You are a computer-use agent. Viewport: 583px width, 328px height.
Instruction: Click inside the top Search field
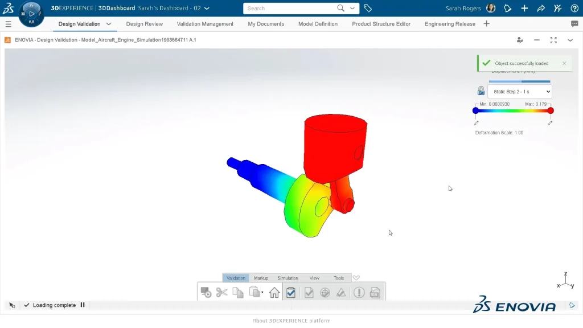[289, 9]
